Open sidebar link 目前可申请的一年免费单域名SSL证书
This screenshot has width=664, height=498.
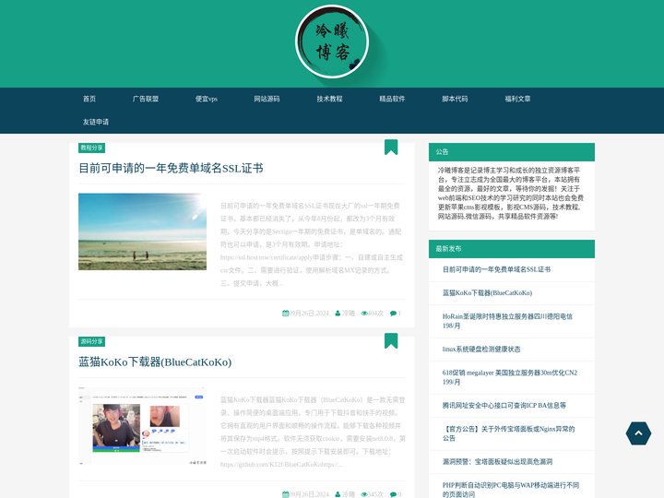(496, 269)
